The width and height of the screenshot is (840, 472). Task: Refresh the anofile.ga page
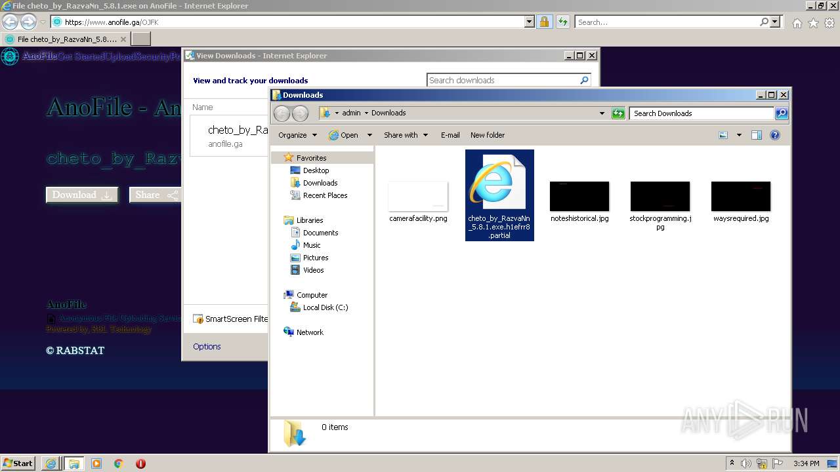563,22
